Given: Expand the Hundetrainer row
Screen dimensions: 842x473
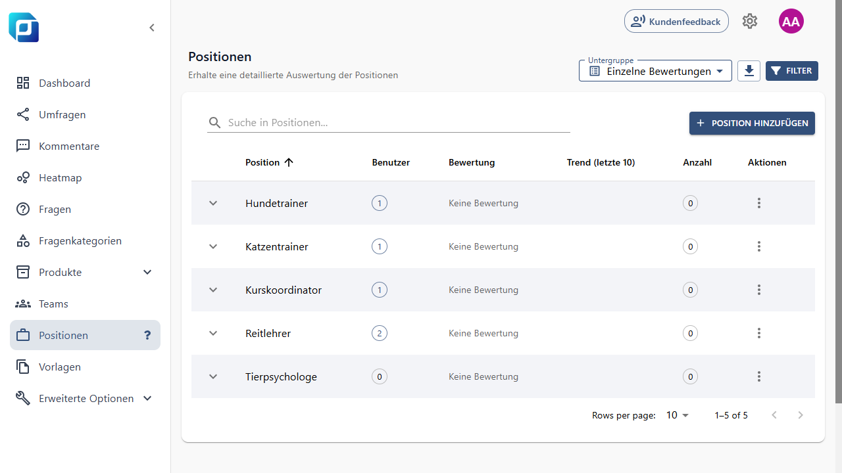Looking at the screenshot, I should coord(213,203).
